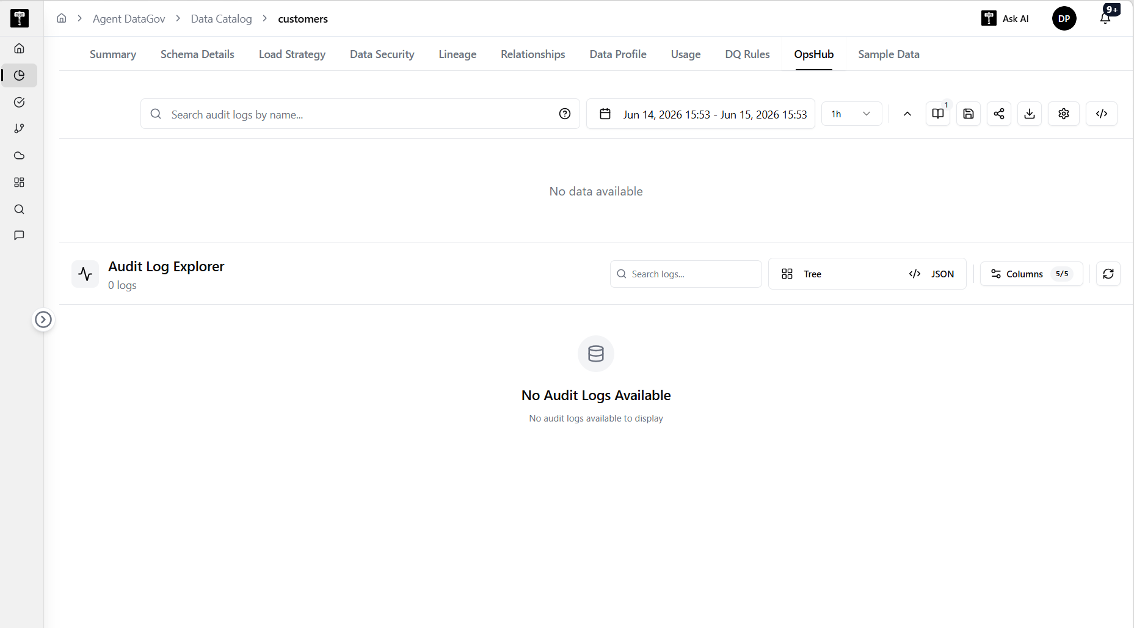Switch to the Data Profile tab
1134x628 pixels.
tap(618, 54)
